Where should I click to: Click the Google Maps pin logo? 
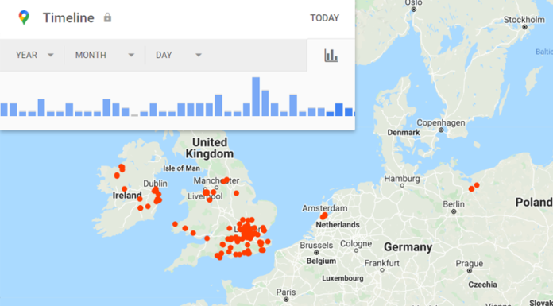(x=24, y=17)
